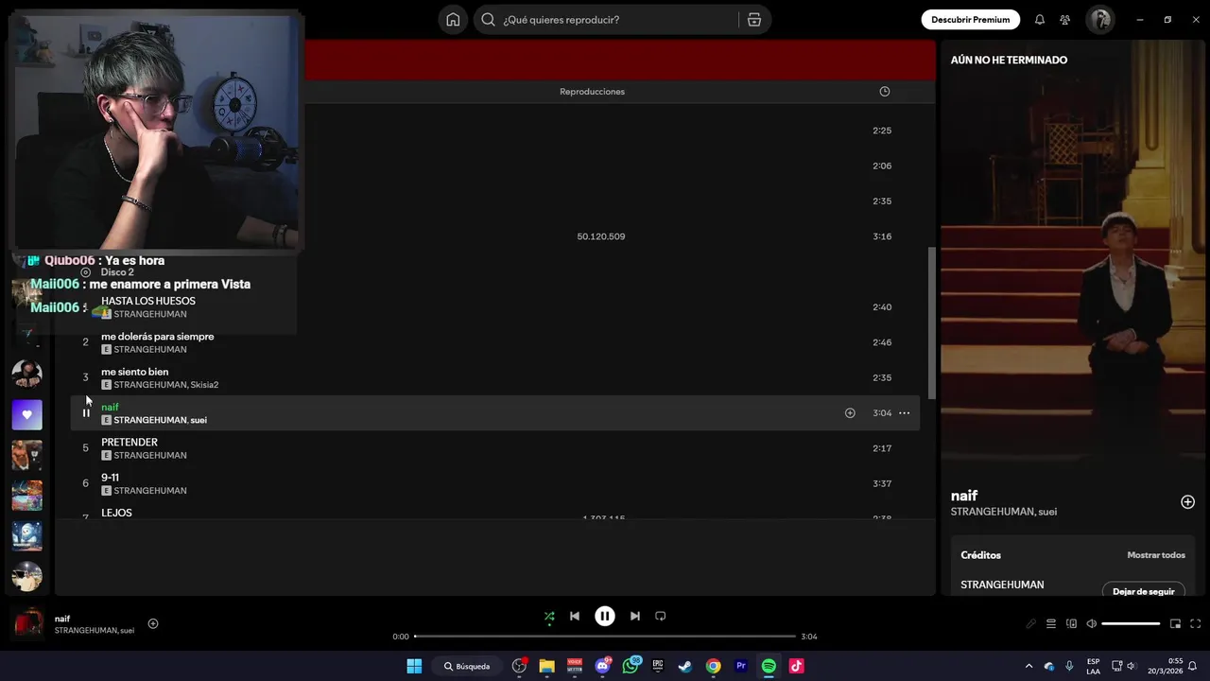
Task: Go to Spotify Home via the house icon
Action: (453, 20)
